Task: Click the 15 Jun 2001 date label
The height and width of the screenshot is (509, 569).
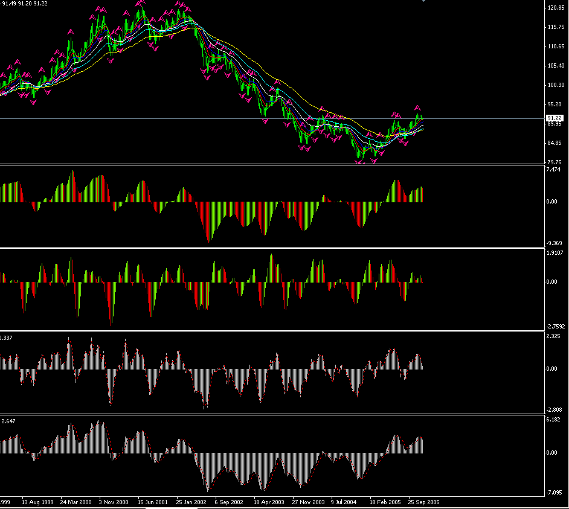Action: pos(153,502)
